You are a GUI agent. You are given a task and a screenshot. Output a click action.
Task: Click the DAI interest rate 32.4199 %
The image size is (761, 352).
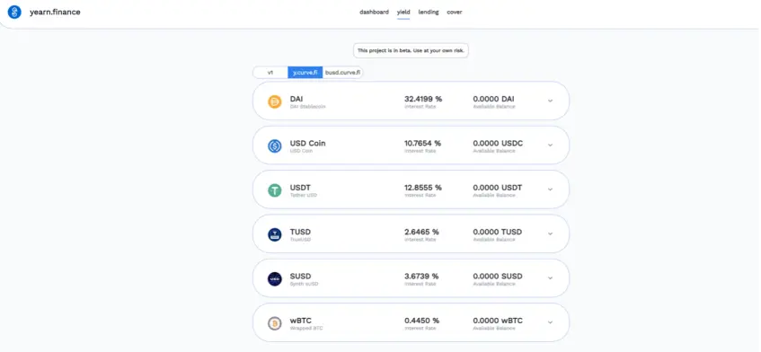pyautogui.click(x=423, y=99)
